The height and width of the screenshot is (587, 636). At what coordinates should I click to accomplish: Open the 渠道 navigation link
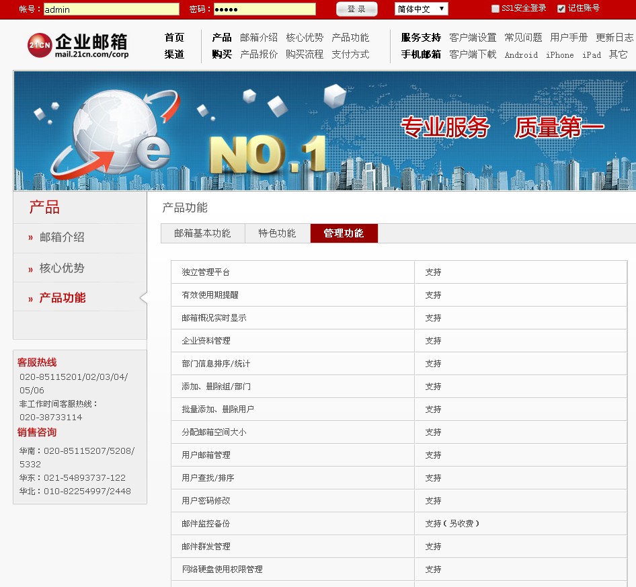click(x=174, y=54)
